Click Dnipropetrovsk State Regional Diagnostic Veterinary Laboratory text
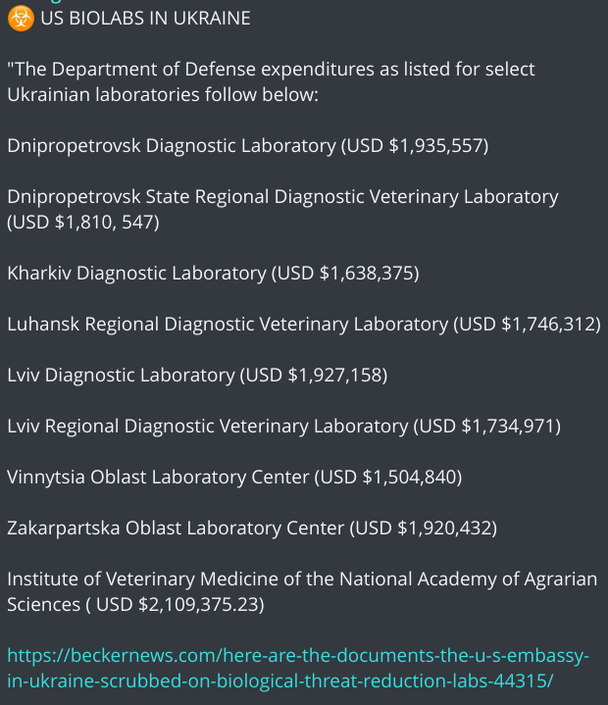 tap(282, 196)
